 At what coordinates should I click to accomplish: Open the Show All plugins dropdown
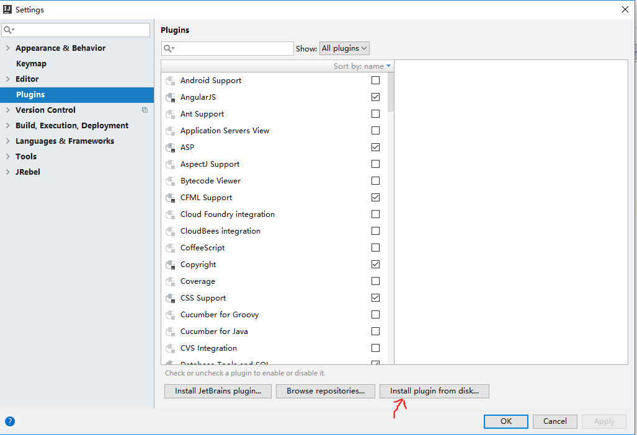(344, 48)
